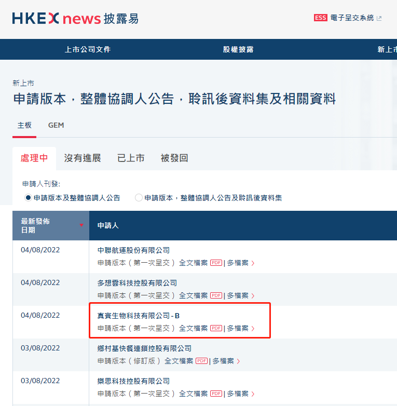Click the 最新發佈日期 column header
397x406 pixels.
click(51, 225)
